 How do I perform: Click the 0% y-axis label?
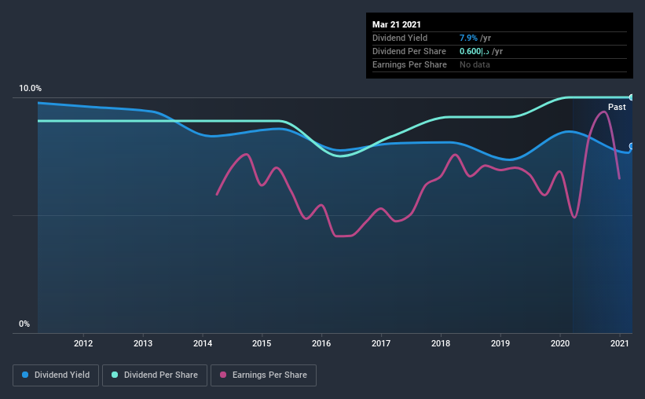click(24, 324)
